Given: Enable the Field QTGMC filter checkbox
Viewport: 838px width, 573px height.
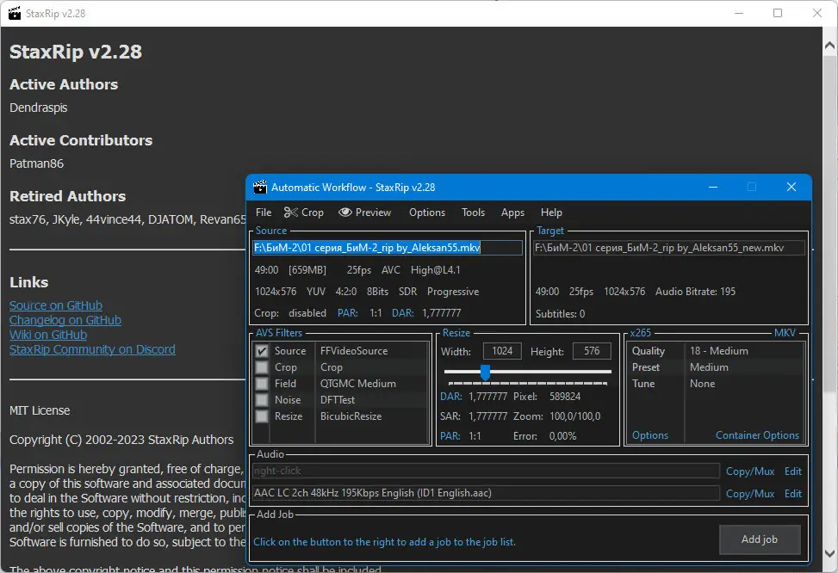Looking at the screenshot, I should 262,384.
